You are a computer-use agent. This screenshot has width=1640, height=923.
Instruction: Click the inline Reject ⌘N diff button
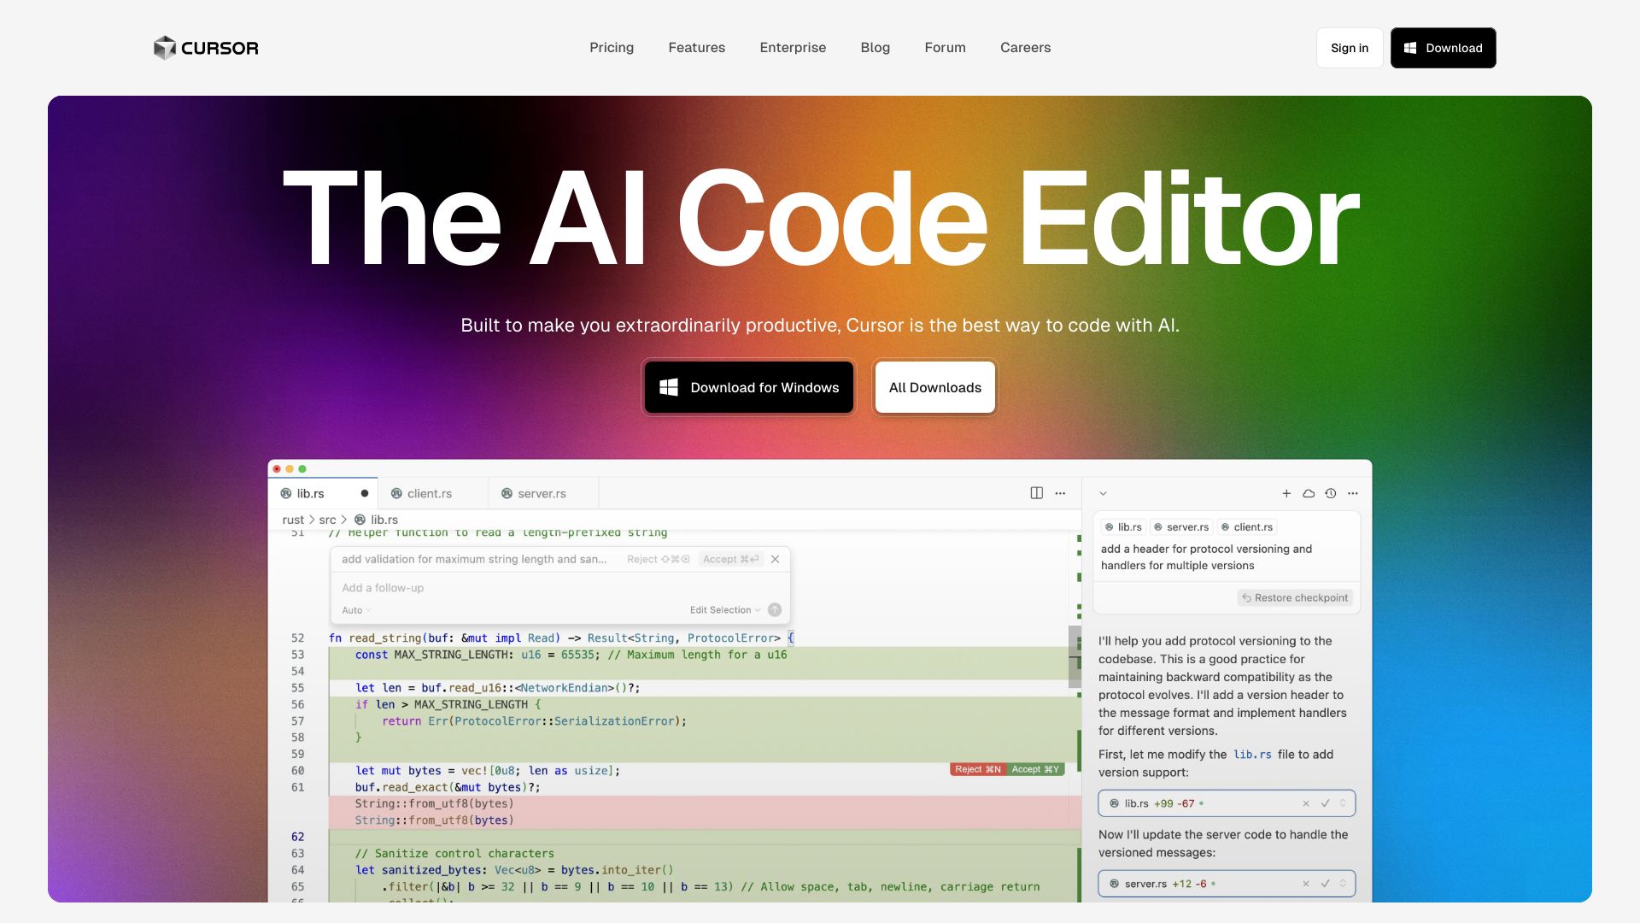click(978, 769)
